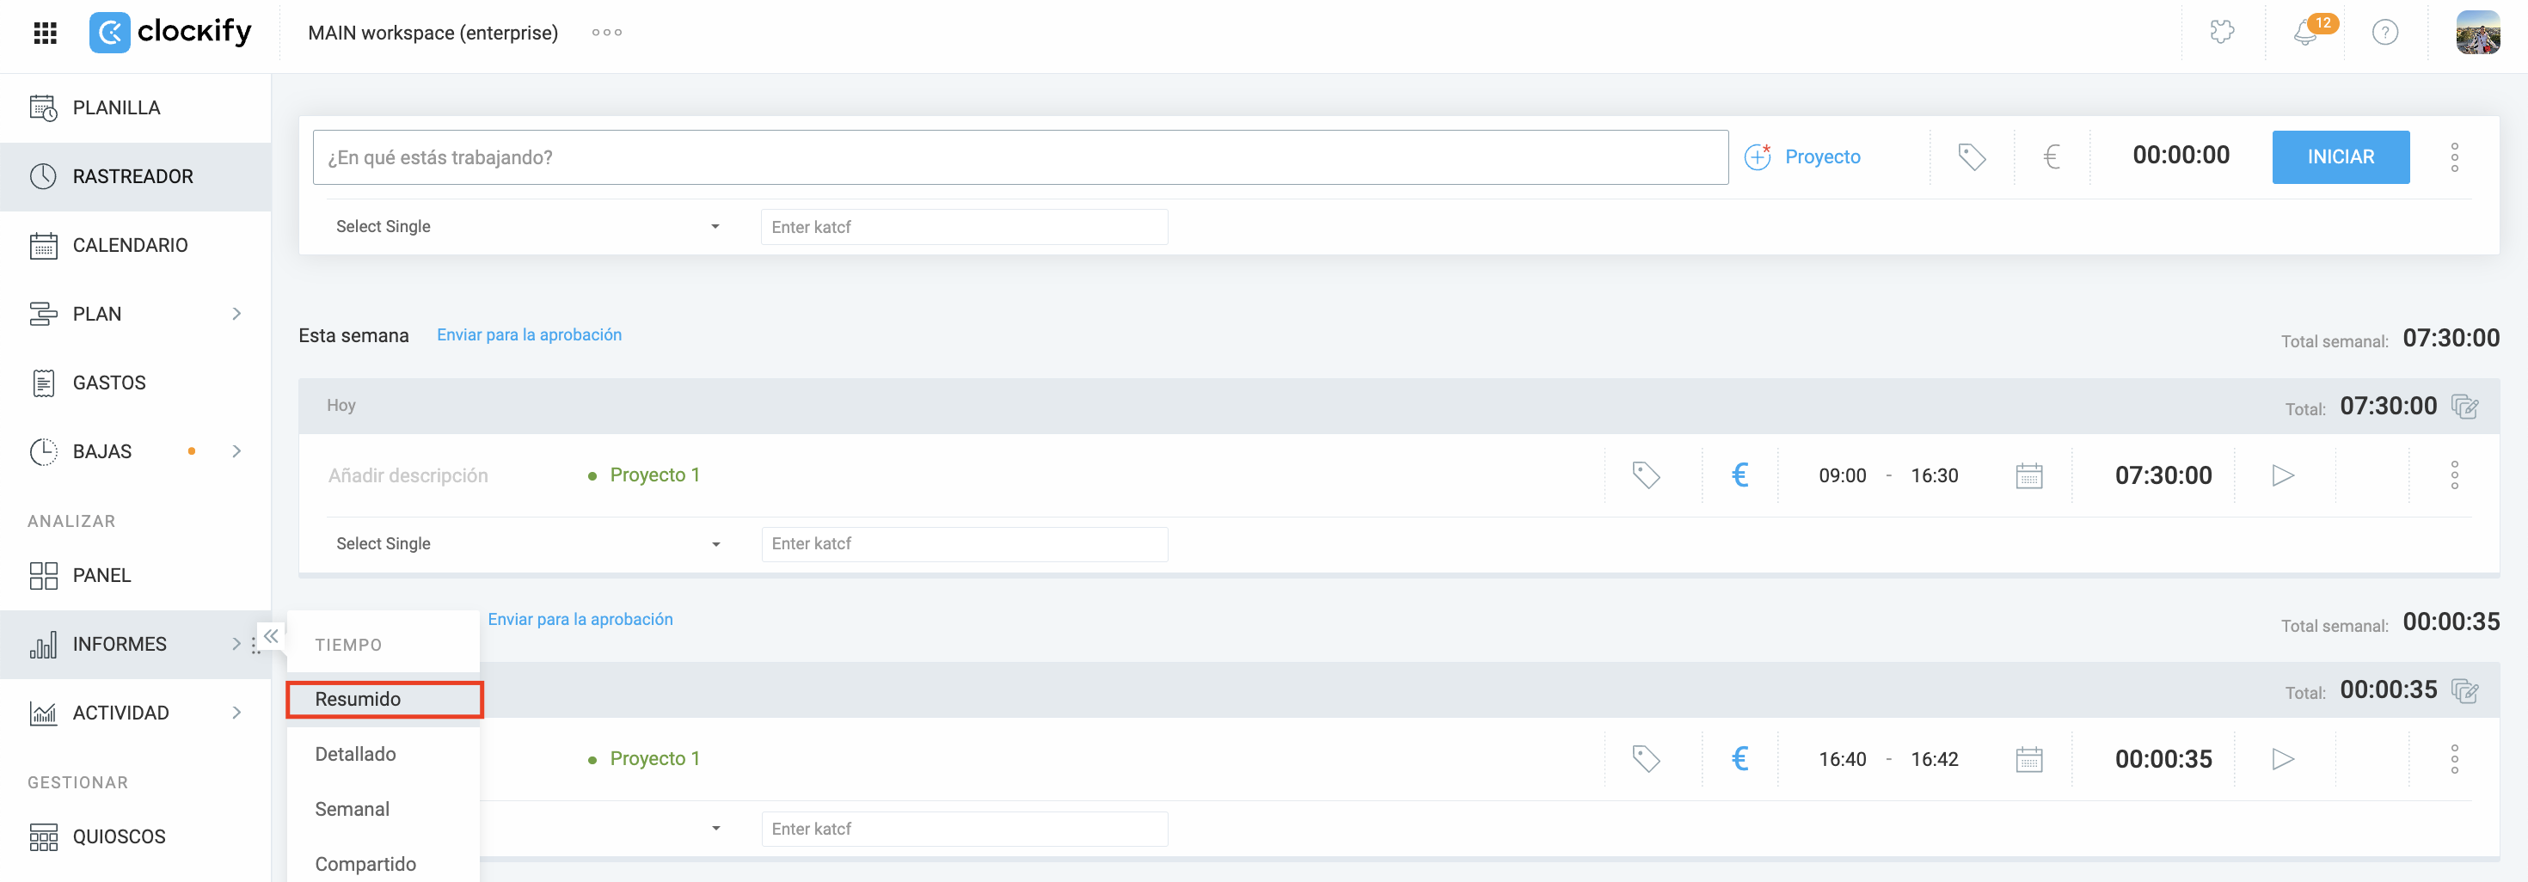Click the INICIAR button
This screenshot has height=882, width=2528.
click(x=2340, y=157)
